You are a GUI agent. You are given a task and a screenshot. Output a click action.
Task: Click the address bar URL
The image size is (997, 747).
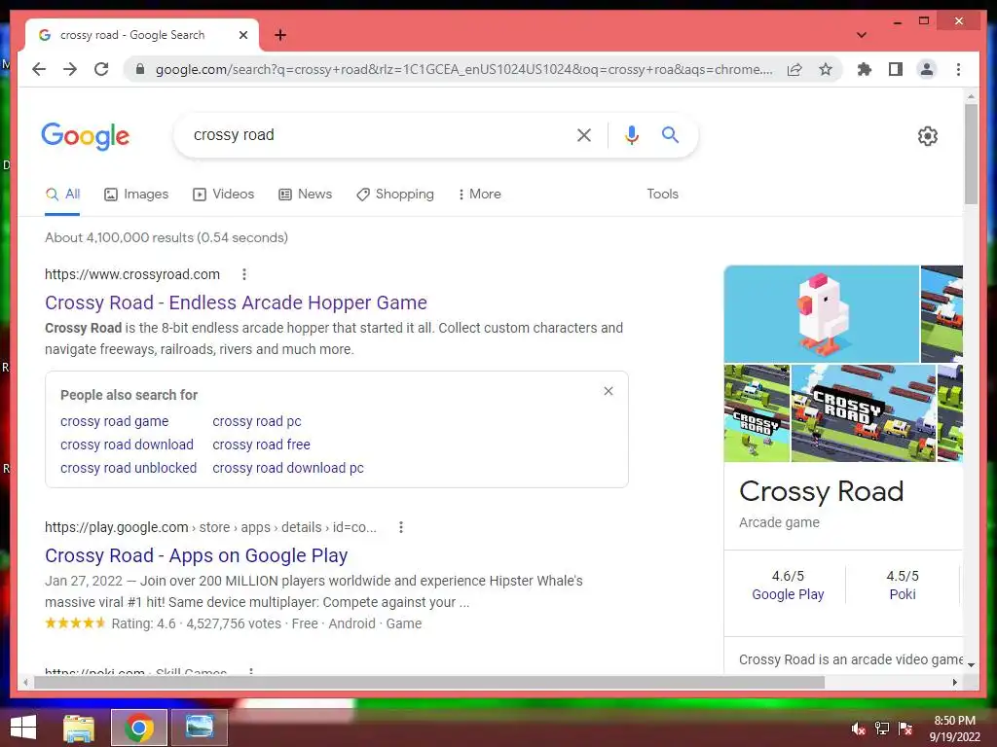pyautogui.click(x=464, y=69)
